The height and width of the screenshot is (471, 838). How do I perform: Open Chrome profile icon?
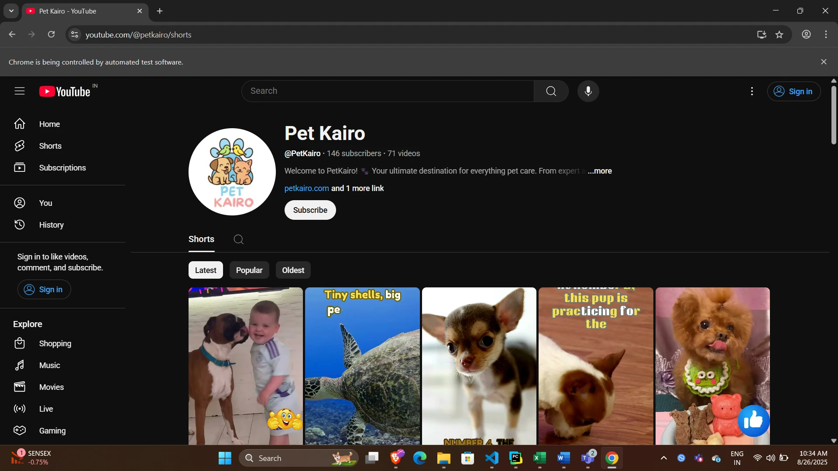tap(806, 34)
